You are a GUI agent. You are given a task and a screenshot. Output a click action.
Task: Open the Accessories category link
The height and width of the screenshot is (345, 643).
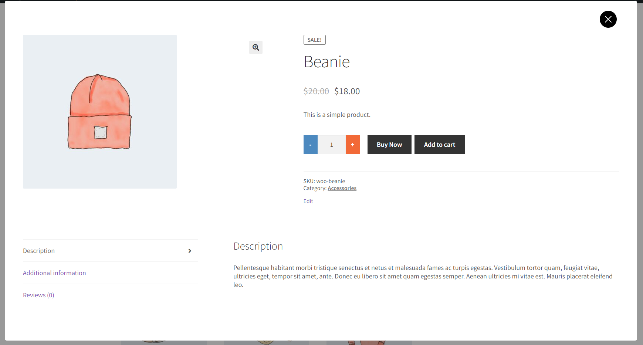click(342, 188)
